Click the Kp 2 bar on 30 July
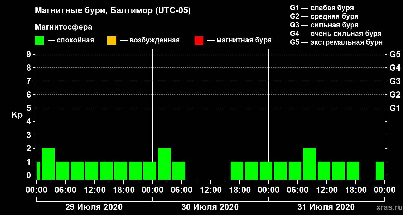The width and height of the screenshot is (403, 215). pyautogui.click(x=164, y=164)
